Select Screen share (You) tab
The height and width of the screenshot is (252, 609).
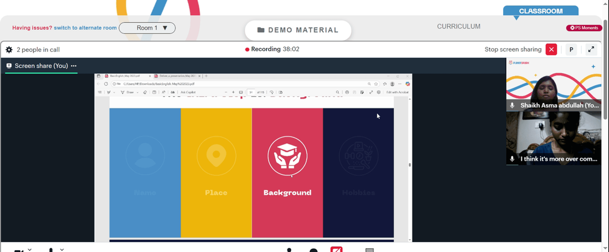coord(41,66)
